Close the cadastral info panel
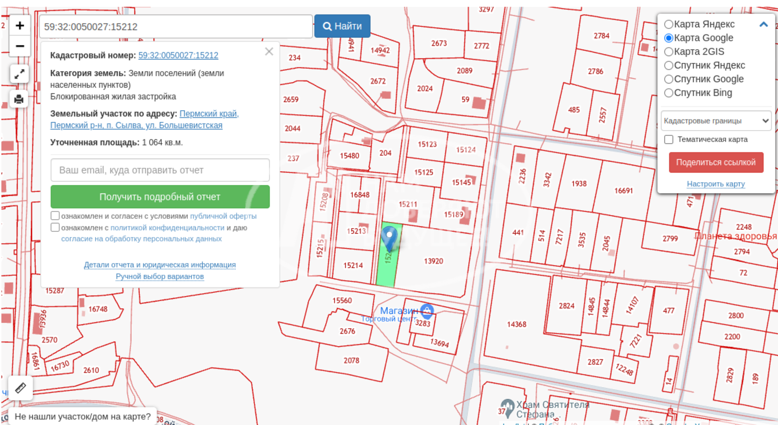This screenshot has height=425, width=778. pos(269,51)
